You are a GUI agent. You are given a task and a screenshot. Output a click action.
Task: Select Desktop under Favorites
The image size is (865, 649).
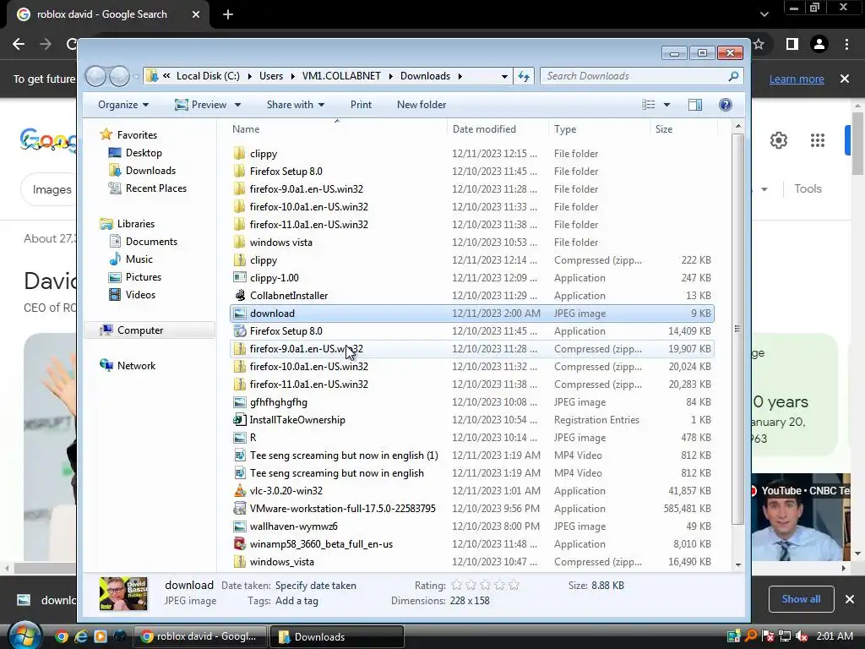tap(144, 153)
